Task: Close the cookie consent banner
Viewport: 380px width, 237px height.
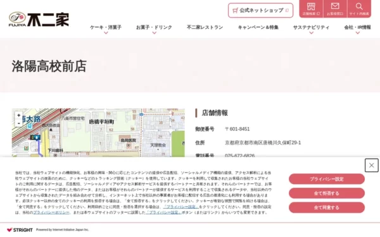Action: coord(372,166)
